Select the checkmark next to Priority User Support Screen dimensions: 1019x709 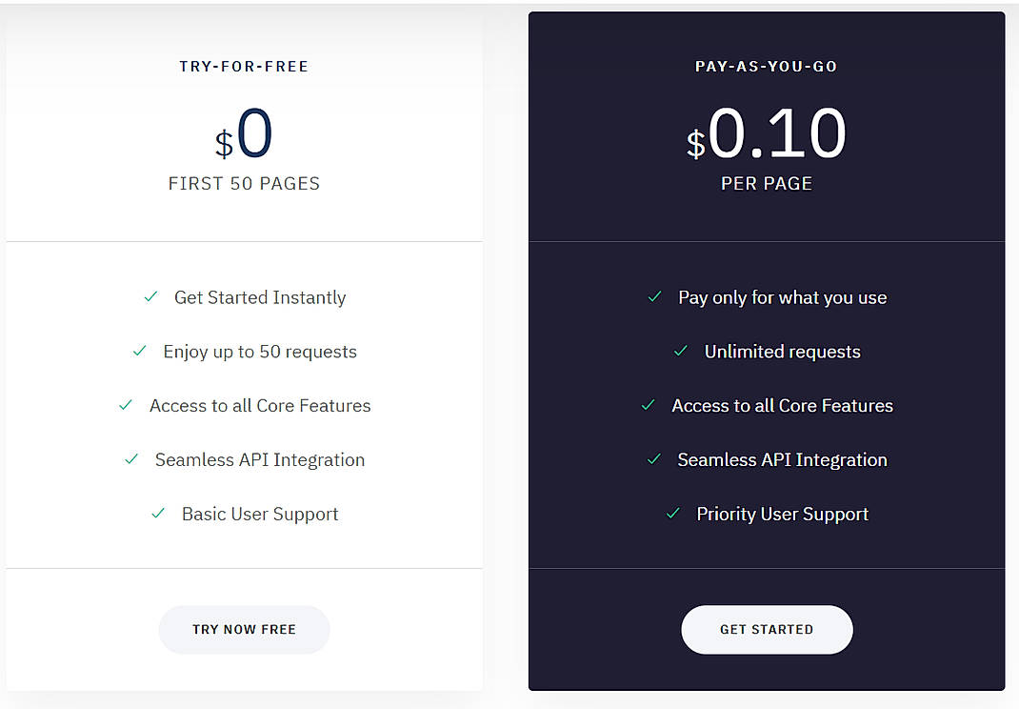click(x=673, y=515)
